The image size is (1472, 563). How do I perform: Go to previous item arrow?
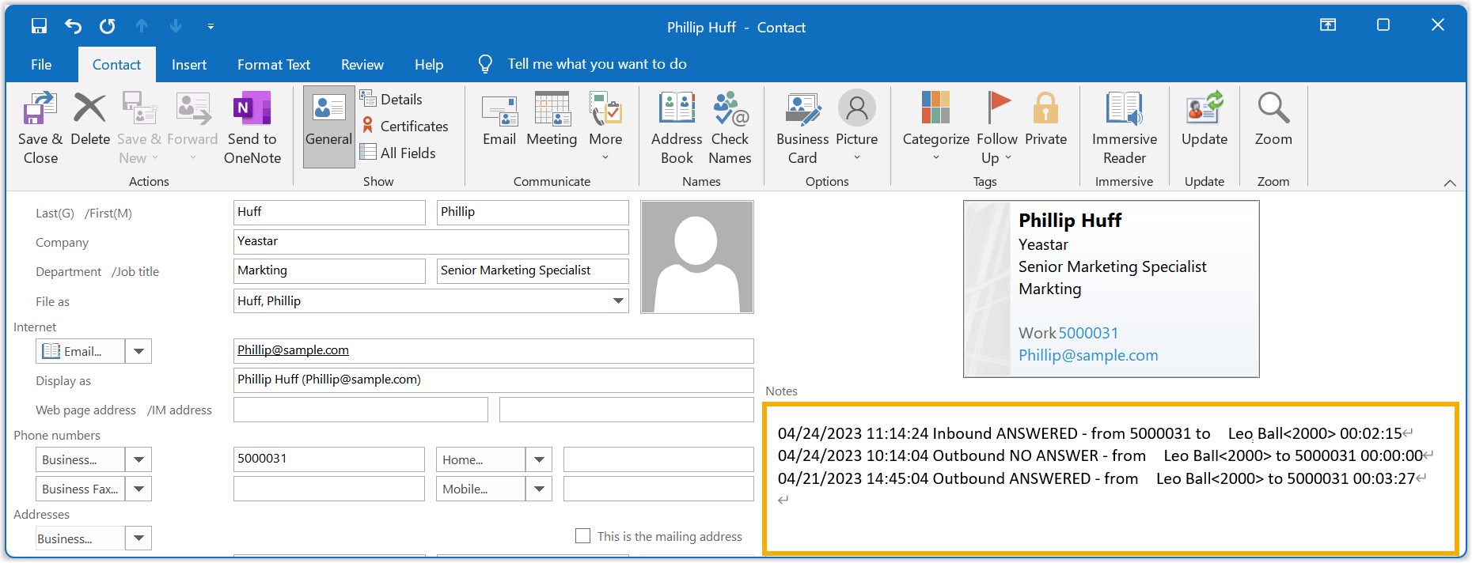142,26
